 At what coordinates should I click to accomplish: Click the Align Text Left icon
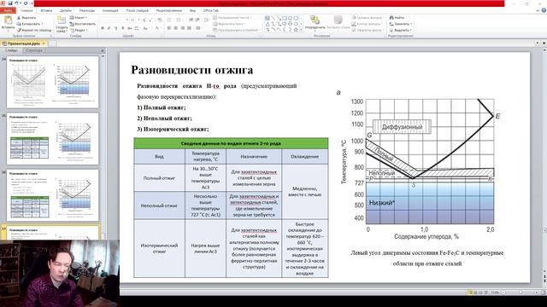click(x=169, y=28)
